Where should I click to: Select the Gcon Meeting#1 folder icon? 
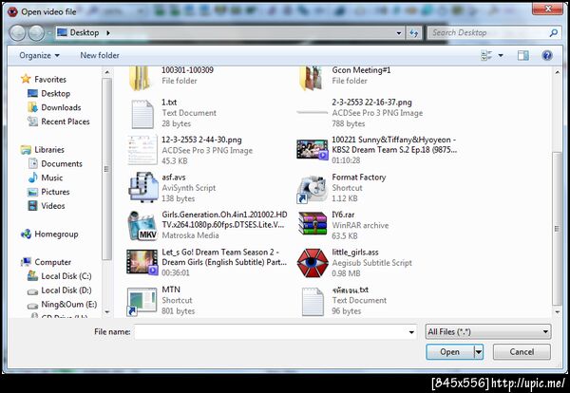[x=311, y=78]
